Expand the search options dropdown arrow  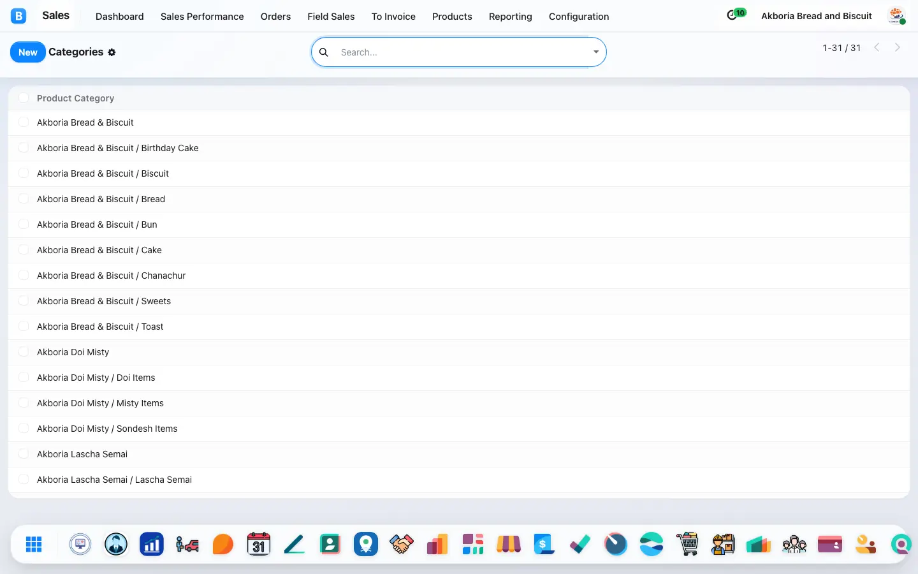596,52
